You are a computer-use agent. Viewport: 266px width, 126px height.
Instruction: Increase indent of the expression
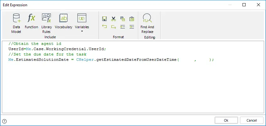tap(132, 27)
